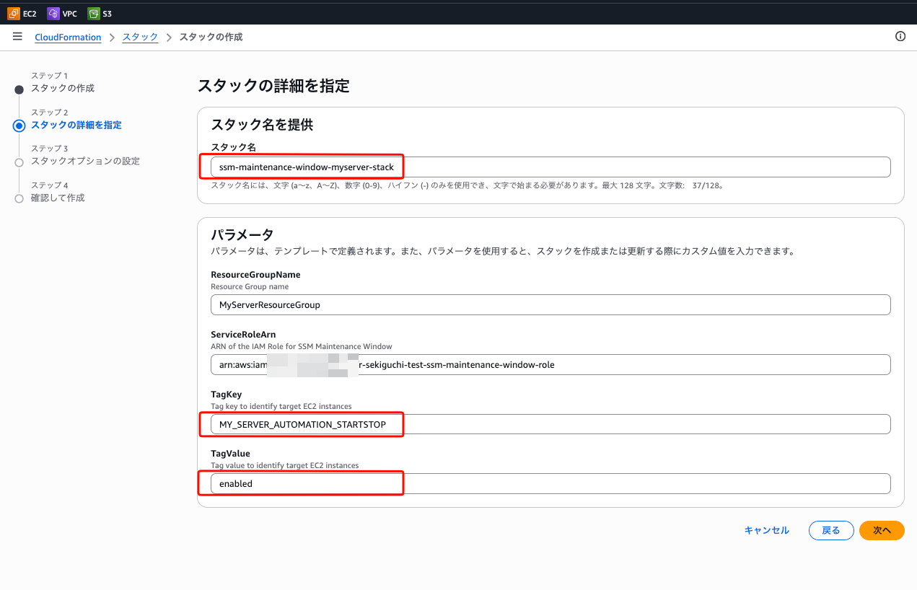The width and height of the screenshot is (917, 590).
Task: Click the スタック名 input field
Action: (550, 167)
